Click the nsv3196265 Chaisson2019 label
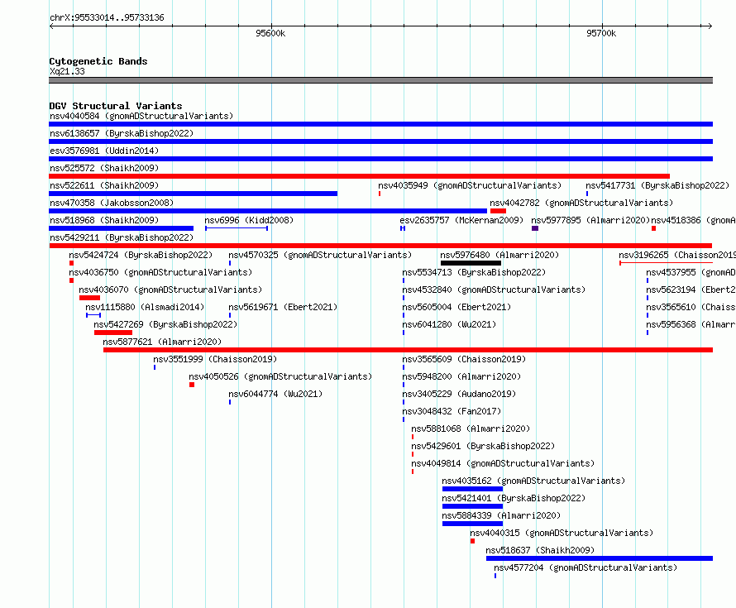The image size is (736, 608). 677,255
